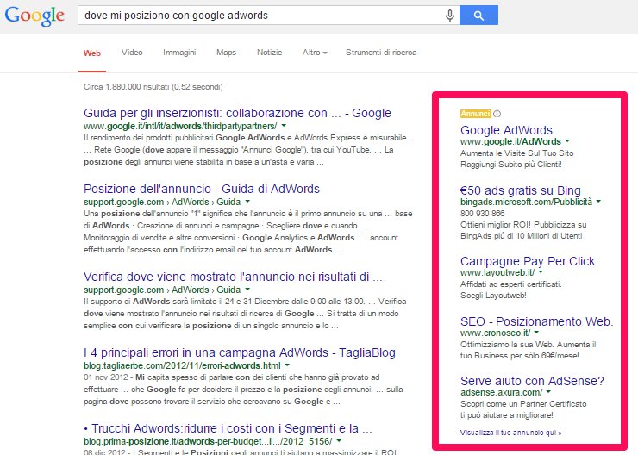Click Visualizza il tuo annuncio qui link
Screen dimensions: 638x455
pyautogui.click(x=511, y=432)
